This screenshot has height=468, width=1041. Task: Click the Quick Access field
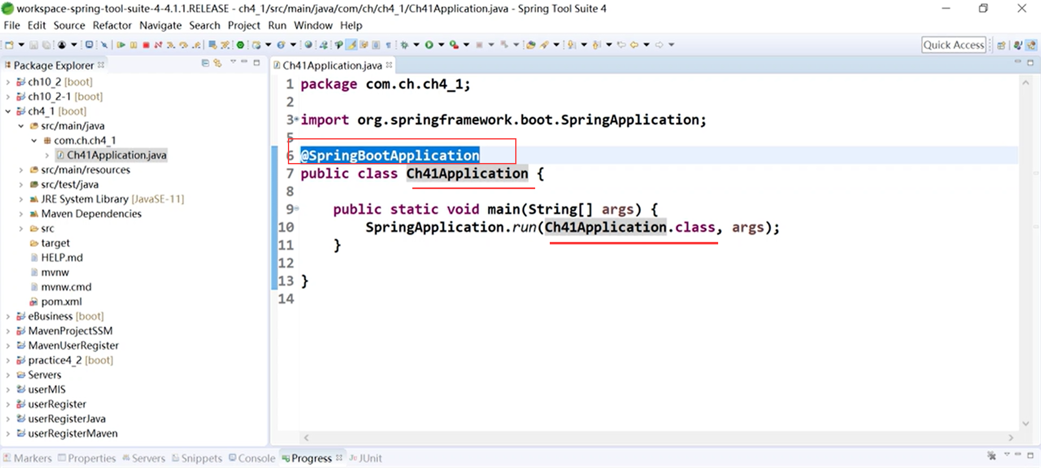953,45
